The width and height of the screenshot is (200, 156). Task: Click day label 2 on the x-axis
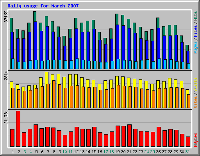coord(19,152)
